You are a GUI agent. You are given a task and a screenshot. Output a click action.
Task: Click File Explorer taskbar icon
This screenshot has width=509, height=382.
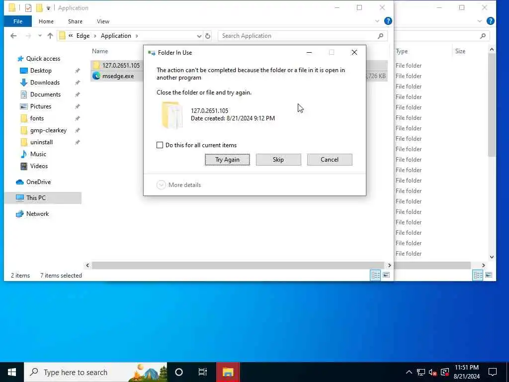[x=228, y=372]
